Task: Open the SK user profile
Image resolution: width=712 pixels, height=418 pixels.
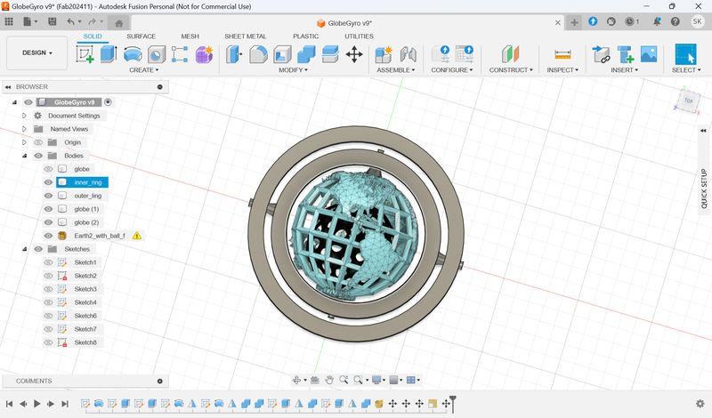Action: [697, 21]
